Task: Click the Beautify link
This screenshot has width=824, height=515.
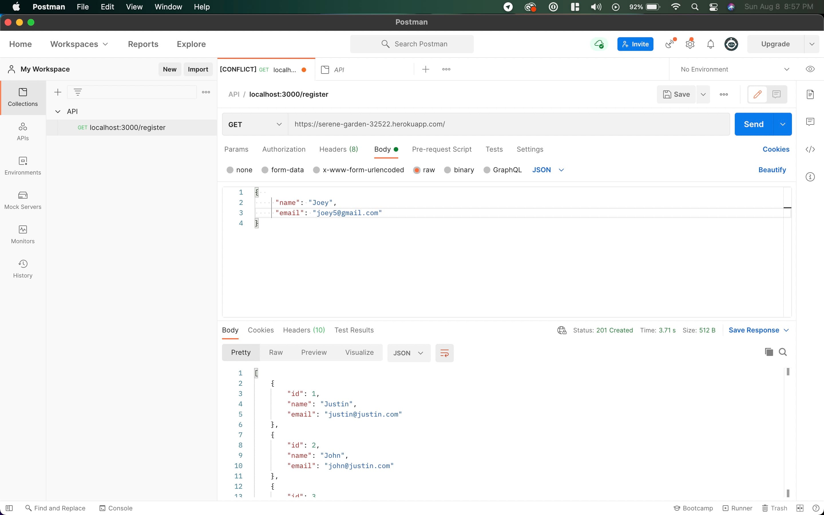Action: point(772,170)
